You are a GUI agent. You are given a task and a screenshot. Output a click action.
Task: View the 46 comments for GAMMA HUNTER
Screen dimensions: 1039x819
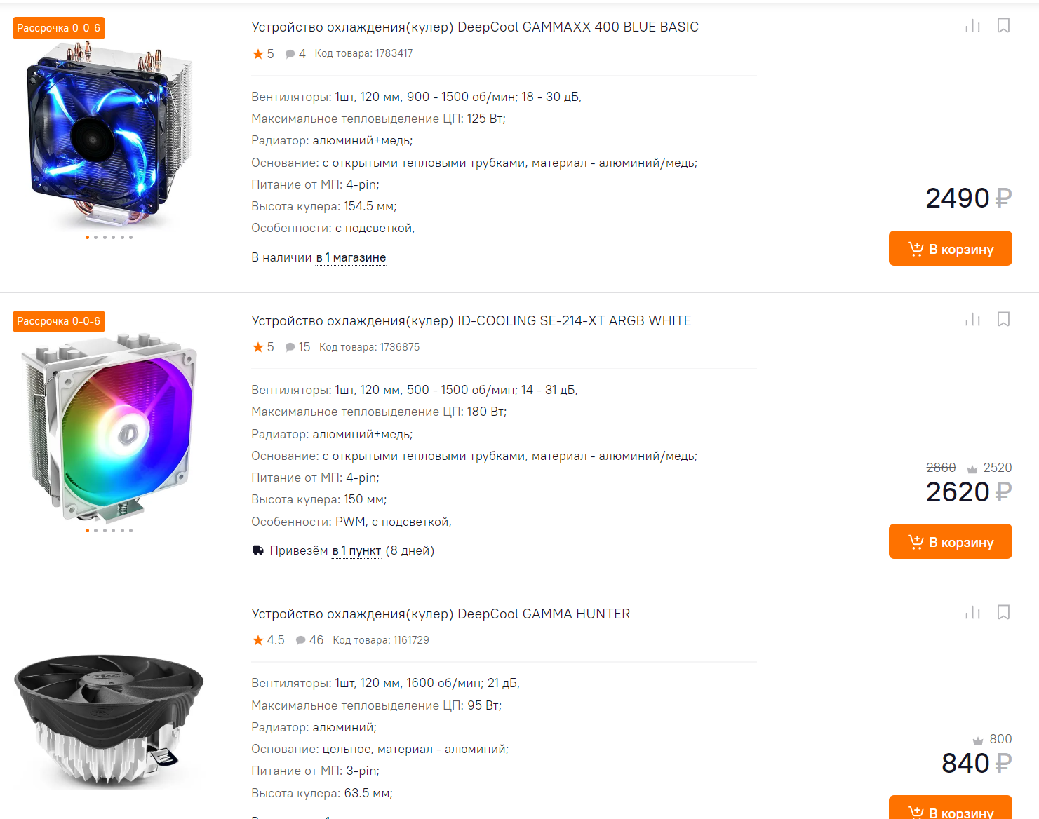tap(309, 640)
